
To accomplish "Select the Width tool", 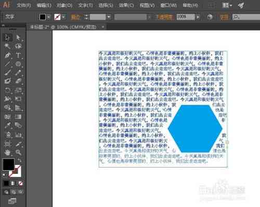I will [8, 99].
